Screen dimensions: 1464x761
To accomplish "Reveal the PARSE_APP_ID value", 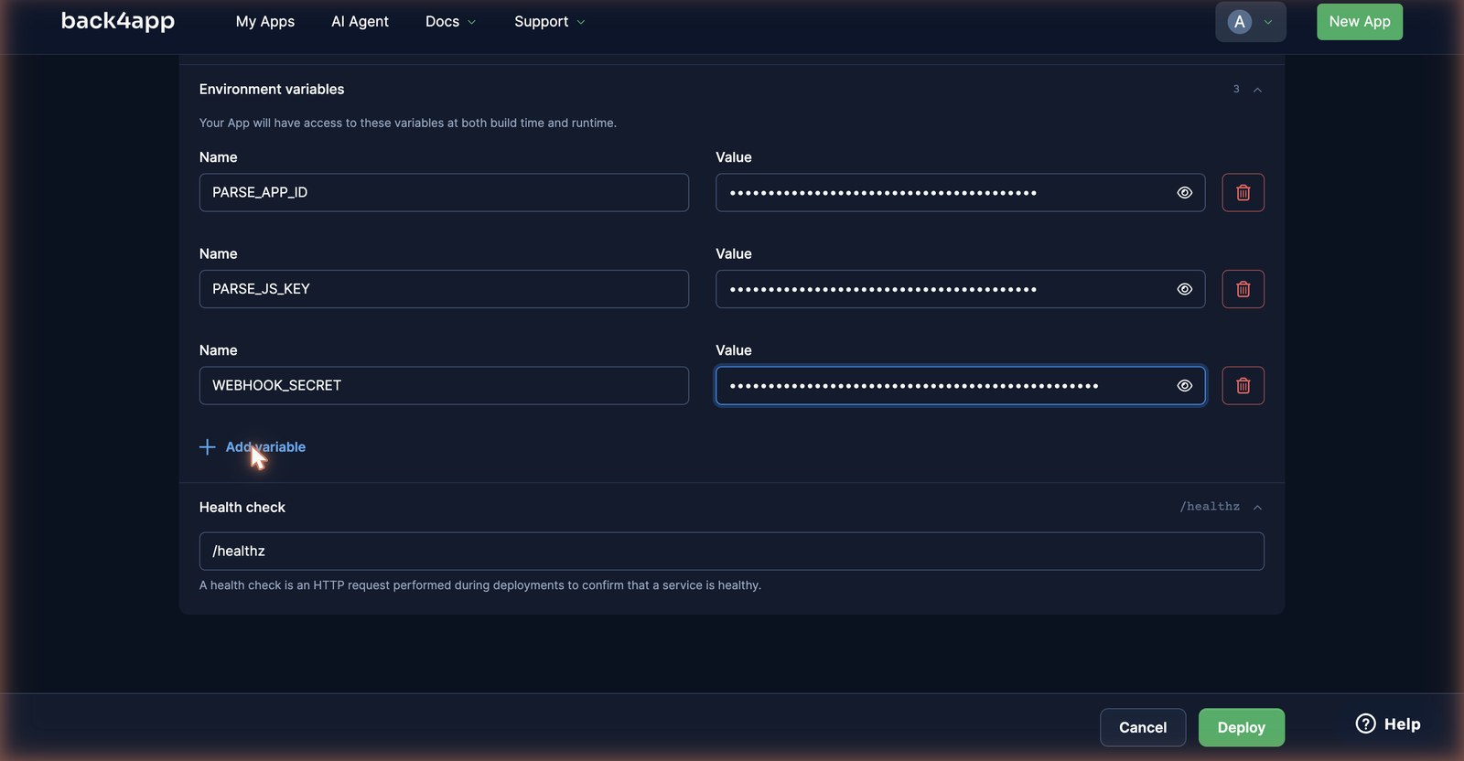I will pyautogui.click(x=1184, y=193).
